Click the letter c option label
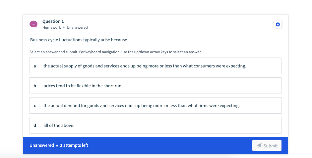Viewport: 312px width, 158px height. pyautogui.click(x=35, y=105)
